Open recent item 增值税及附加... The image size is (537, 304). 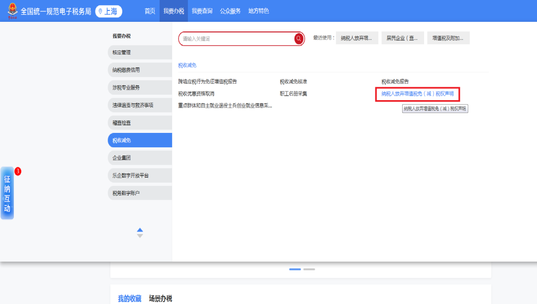pos(448,38)
